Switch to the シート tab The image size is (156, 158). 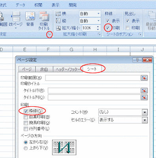click(x=92, y=69)
